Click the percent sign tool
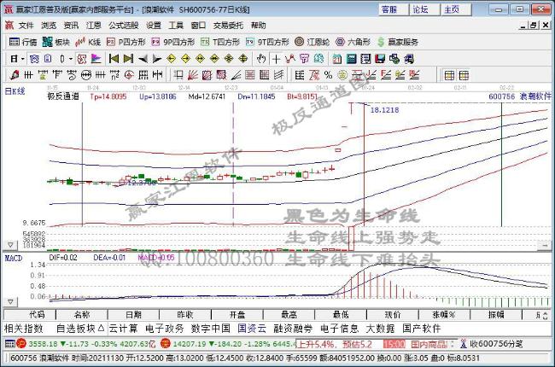555x367 pixels. coord(328,75)
